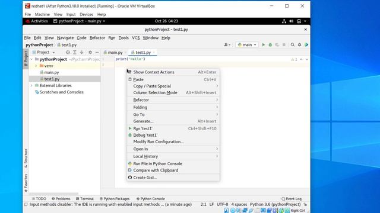Click the Collapse All icon in Project panel
380x213 pixels.
tap(81, 53)
